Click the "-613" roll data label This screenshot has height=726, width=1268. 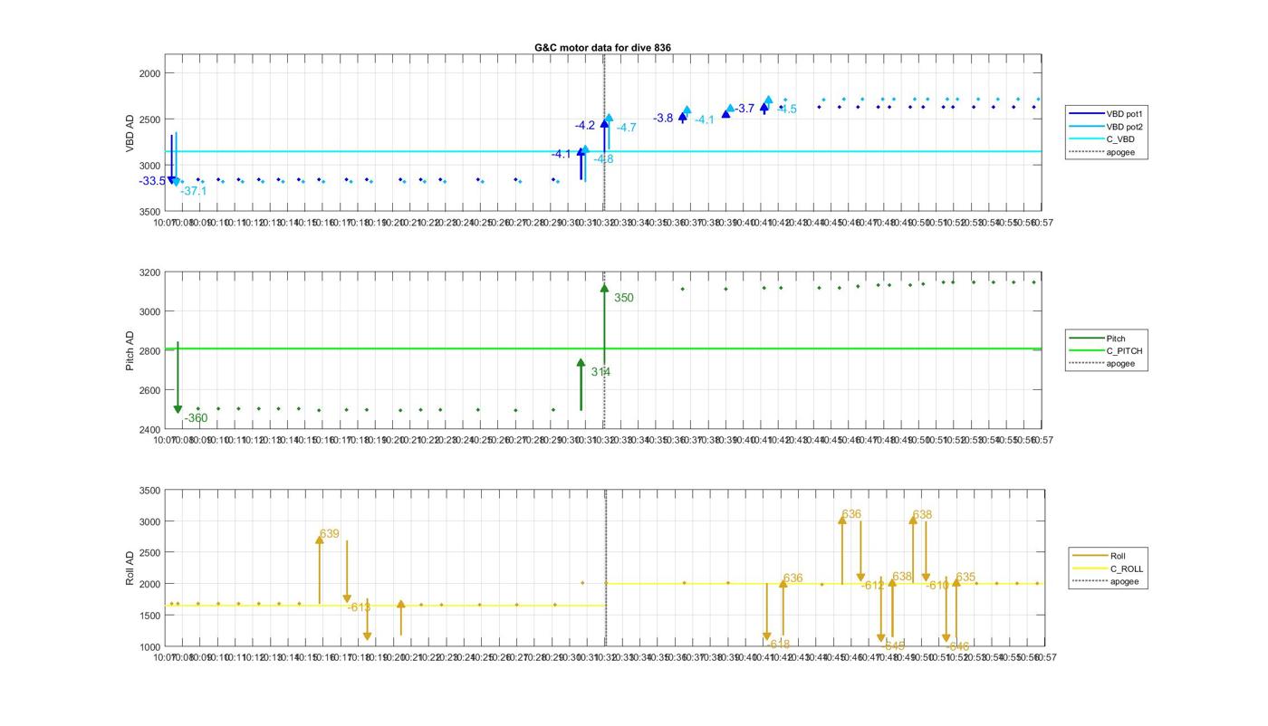(359, 607)
